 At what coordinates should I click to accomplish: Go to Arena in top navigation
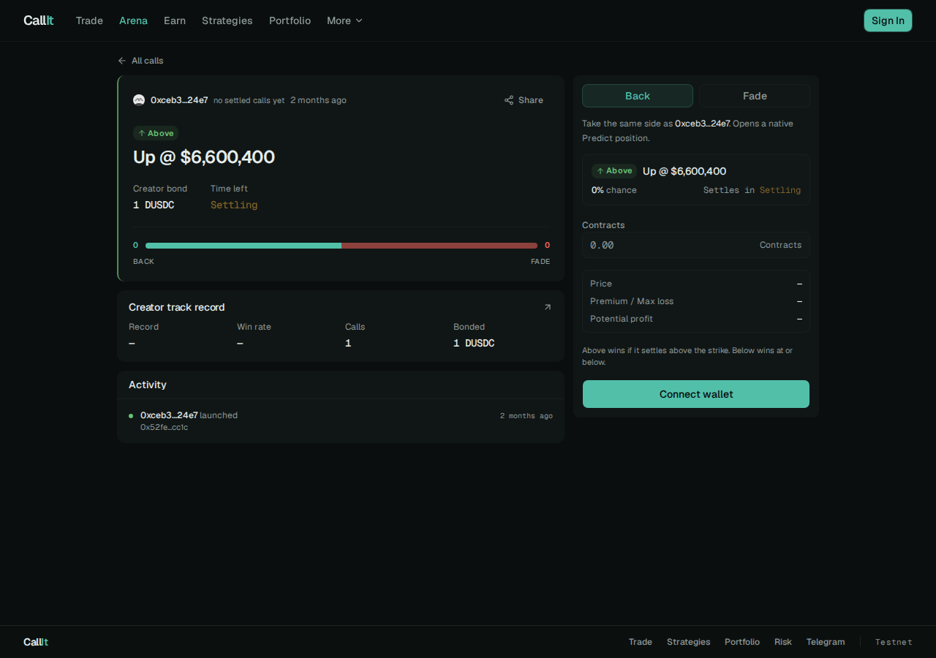point(133,20)
